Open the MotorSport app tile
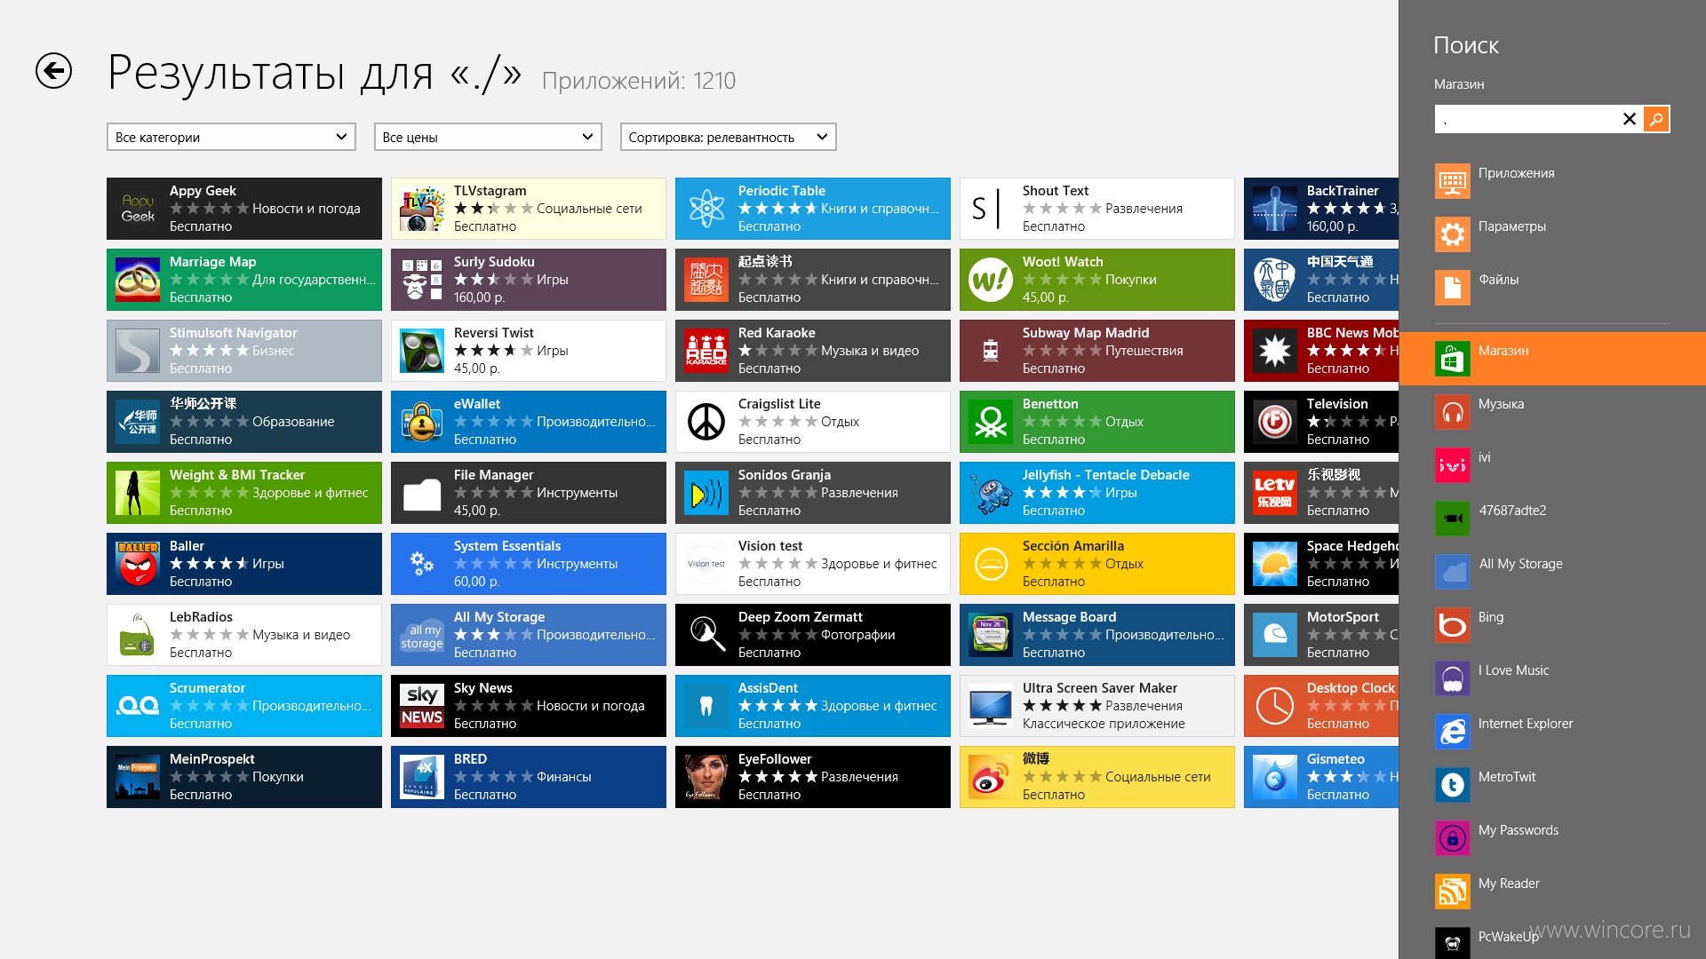This screenshot has height=959, width=1706. click(1321, 635)
